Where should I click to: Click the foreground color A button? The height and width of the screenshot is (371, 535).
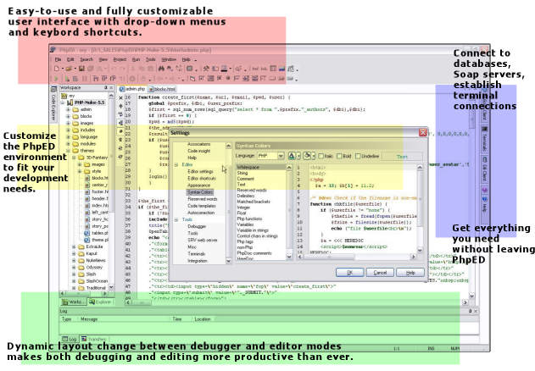point(292,156)
